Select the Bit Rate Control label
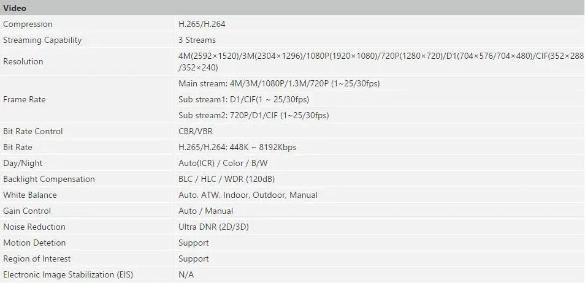Screen dimensions: 585x283 tap(33, 131)
